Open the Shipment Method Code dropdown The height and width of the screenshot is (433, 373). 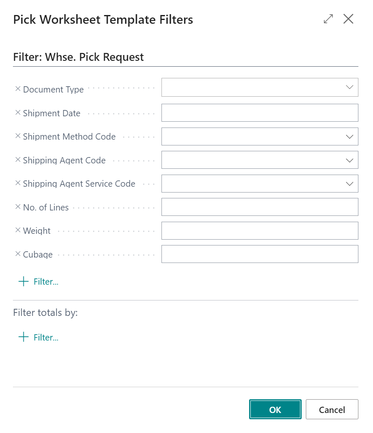click(349, 136)
